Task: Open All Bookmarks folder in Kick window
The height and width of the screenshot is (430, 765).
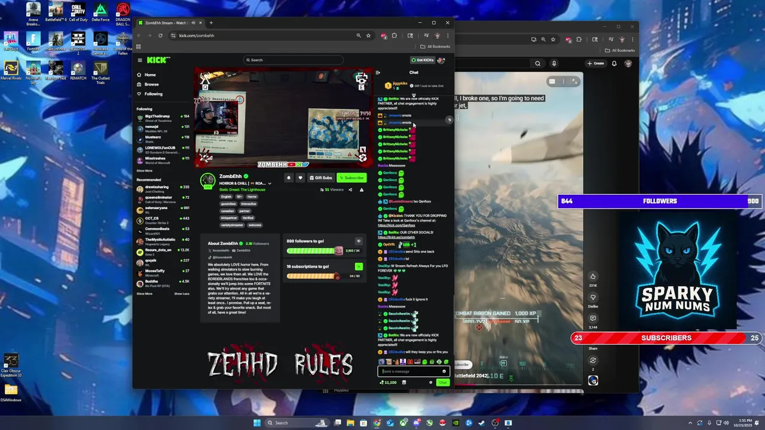Action: pos(435,47)
